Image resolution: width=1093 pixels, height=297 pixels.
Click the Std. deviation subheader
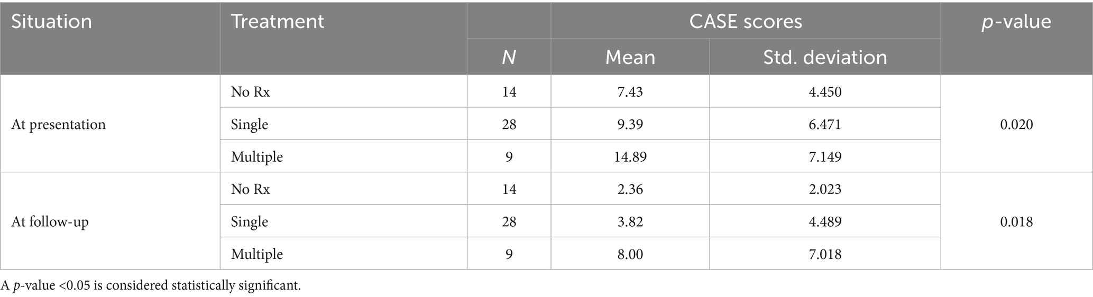pos(825,57)
